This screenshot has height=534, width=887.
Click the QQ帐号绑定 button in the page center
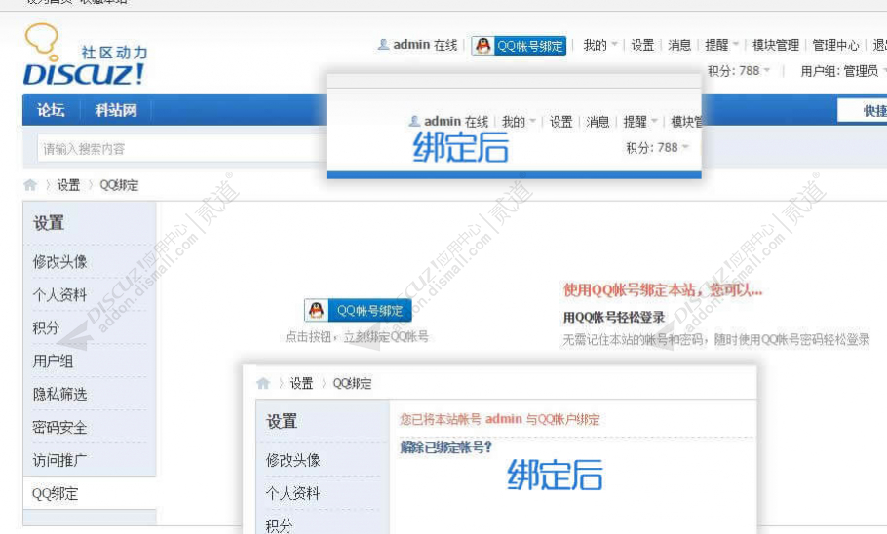click(358, 311)
